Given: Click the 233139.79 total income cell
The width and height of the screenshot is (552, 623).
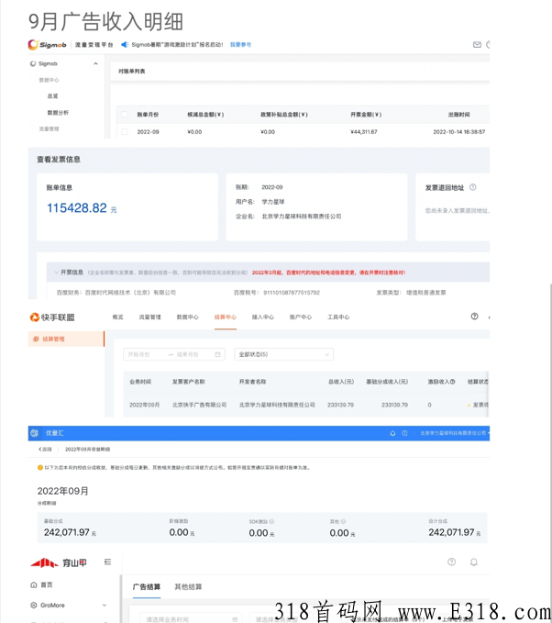Looking at the screenshot, I should click(340, 405).
